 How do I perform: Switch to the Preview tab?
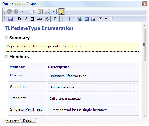pyautogui.click(x=13, y=120)
